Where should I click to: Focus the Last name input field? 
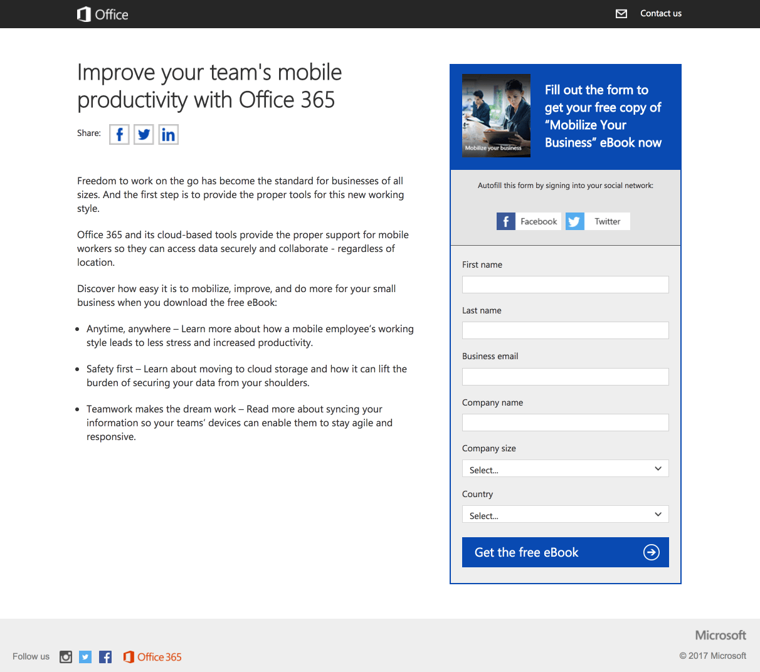pyautogui.click(x=565, y=330)
